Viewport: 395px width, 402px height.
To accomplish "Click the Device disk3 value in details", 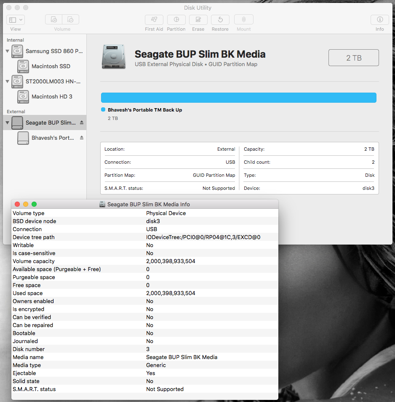I will [x=368, y=188].
